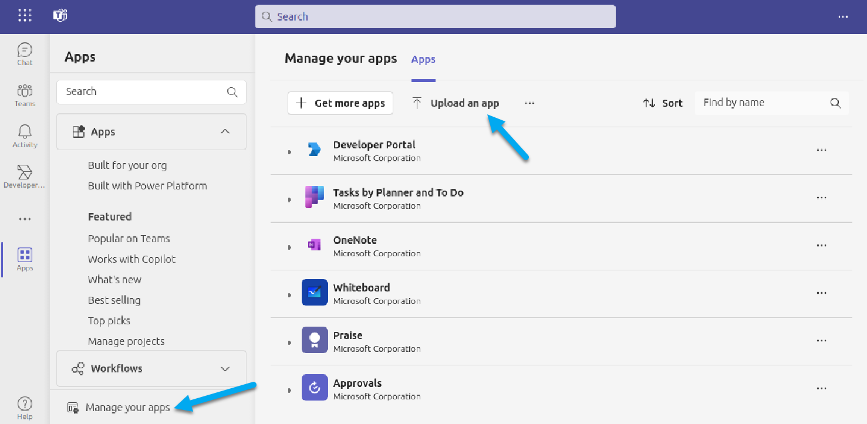Screen dimensions: 867x424
Task: Select Apps icon in the left rail
Action: click(x=25, y=259)
